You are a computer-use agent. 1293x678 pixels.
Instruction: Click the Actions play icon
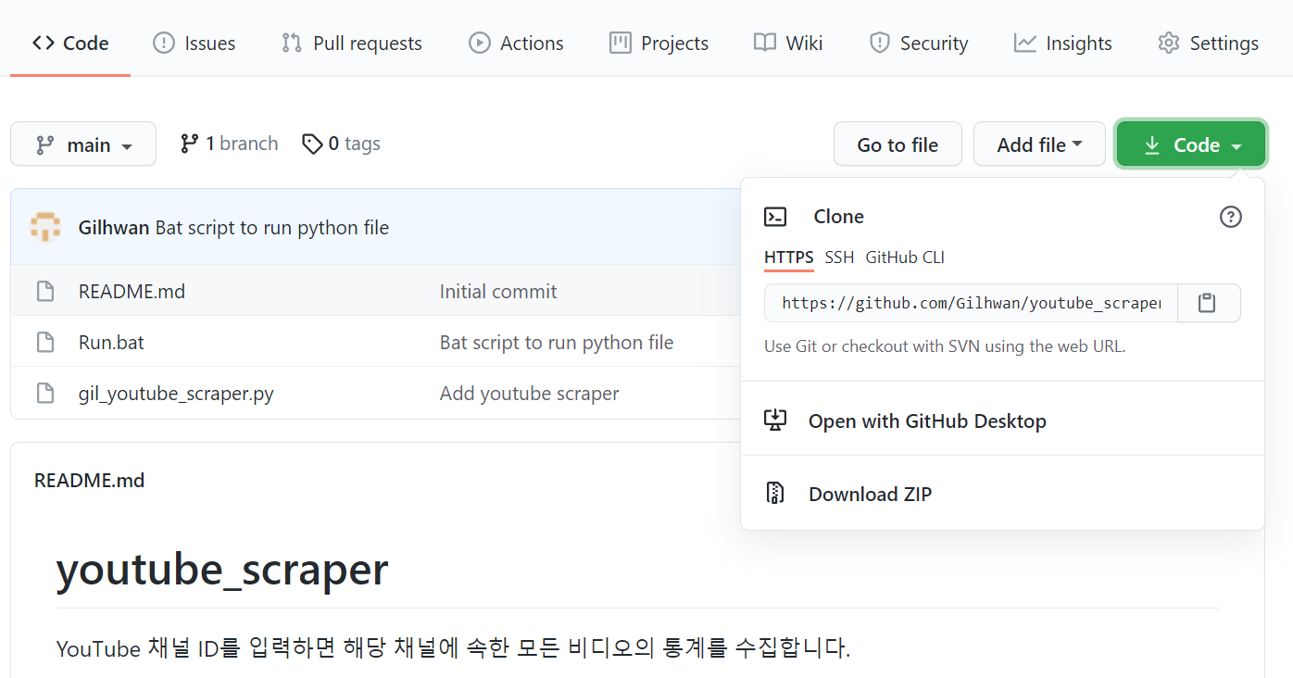[x=480, y=43]
